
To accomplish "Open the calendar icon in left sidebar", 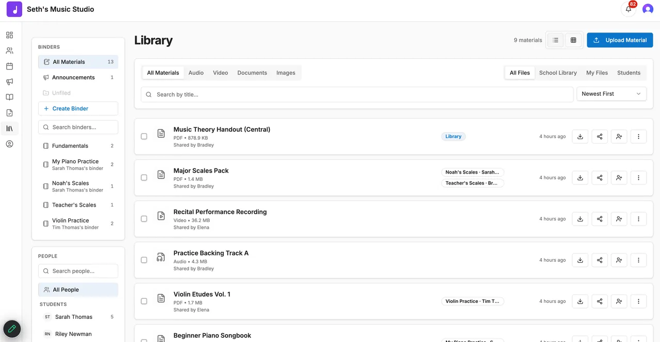I will pyautogui.click(x=9, y=66).
